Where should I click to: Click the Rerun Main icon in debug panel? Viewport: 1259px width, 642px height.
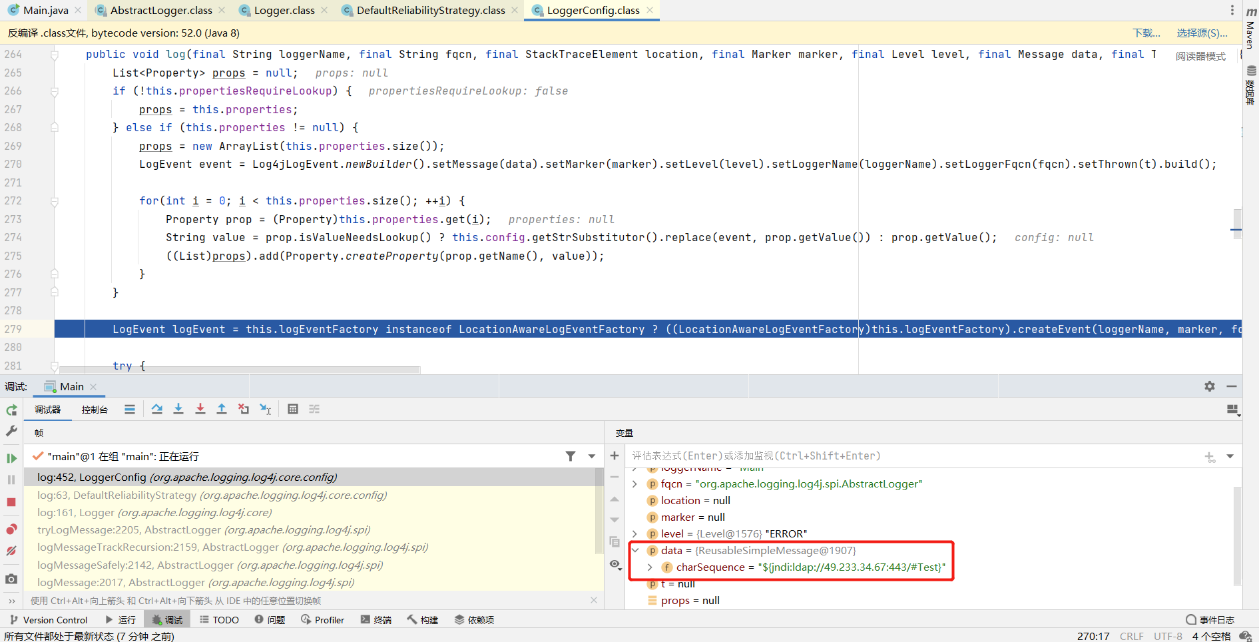[11, 410]
